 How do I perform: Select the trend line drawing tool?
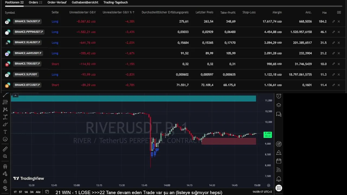tap(5, 95)
